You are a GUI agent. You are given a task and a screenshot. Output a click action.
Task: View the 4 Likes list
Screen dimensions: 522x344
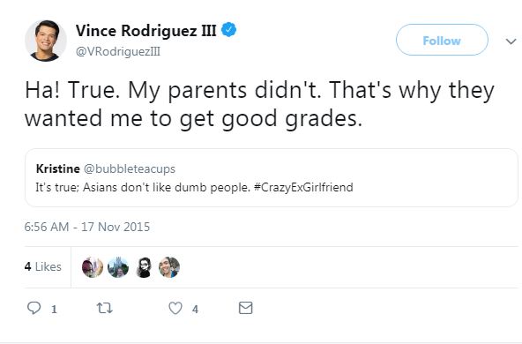[43, 266]
